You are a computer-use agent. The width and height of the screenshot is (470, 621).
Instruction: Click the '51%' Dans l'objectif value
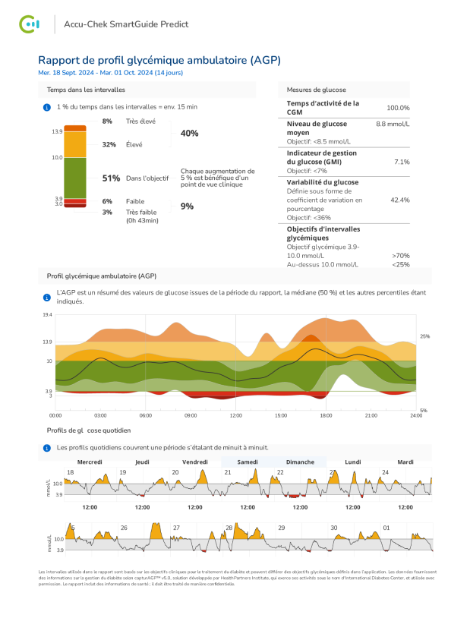(111, 178)
